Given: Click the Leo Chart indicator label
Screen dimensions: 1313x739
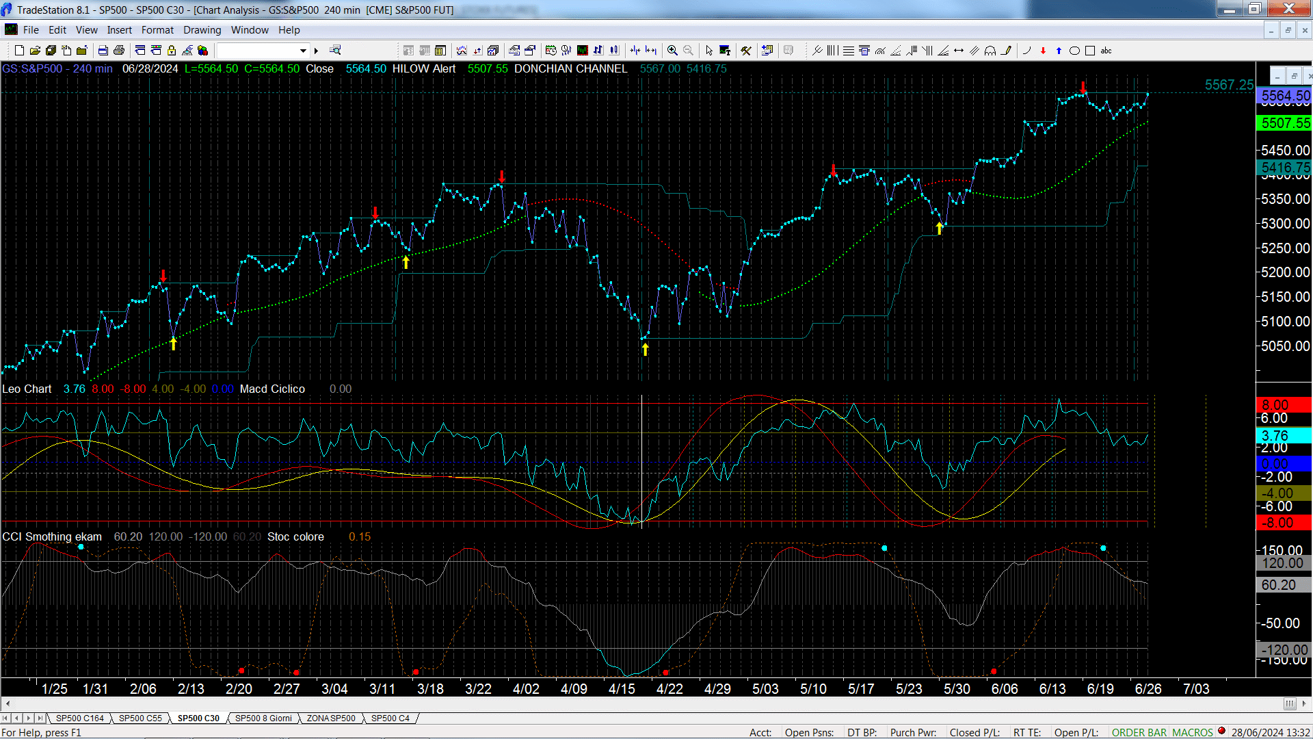Looking at the screenshot, I should coord(27,389).
